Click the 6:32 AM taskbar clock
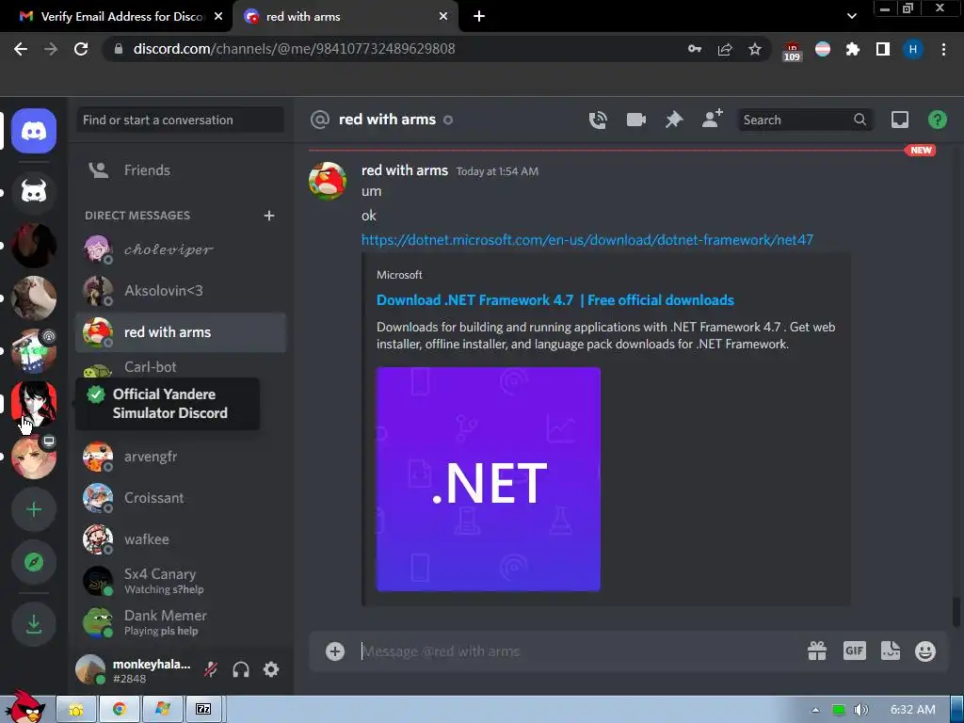The height and width of the screenshot is (723, 964). 913,710
